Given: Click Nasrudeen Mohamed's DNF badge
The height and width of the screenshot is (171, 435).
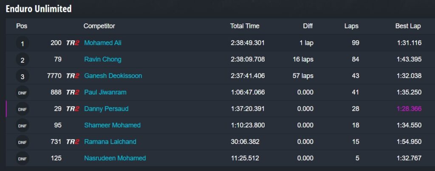Looking at the screenshot, I should 23,158.
